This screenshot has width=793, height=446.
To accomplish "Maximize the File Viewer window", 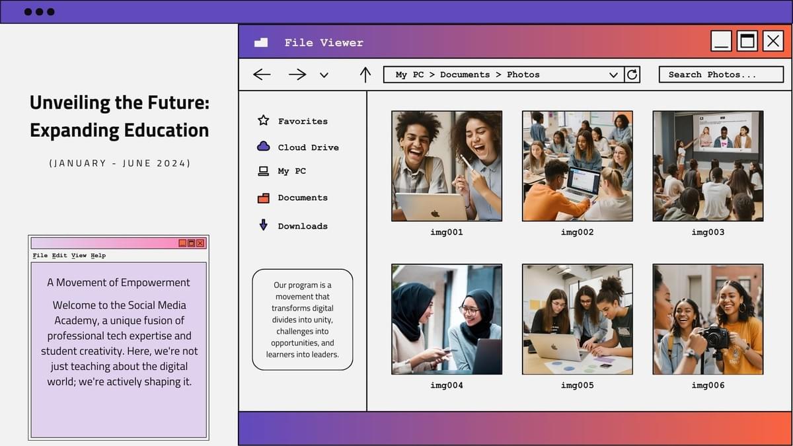I will (x=747, y=41).
